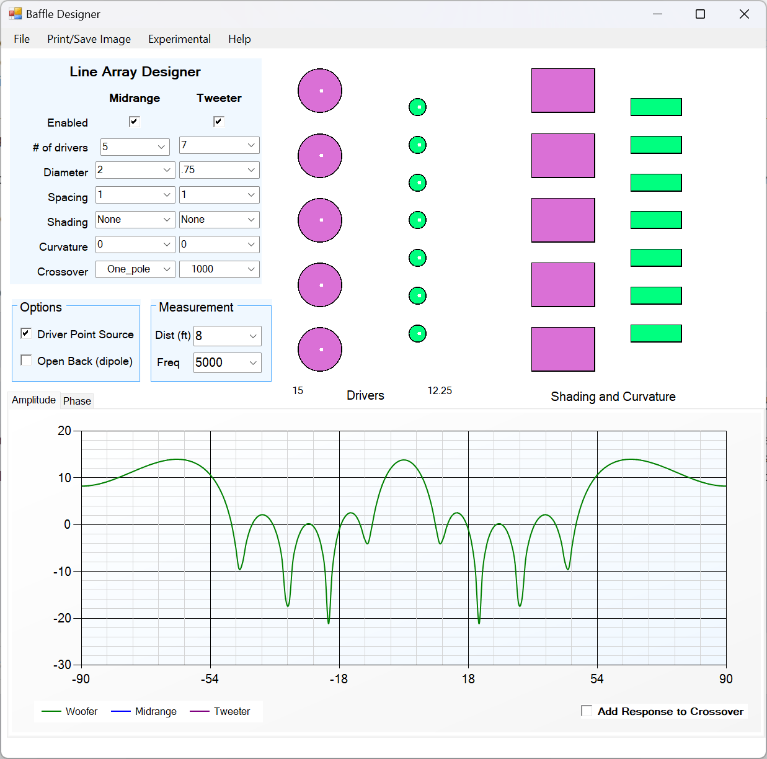Open Midrange number of drivers dropdown
This screenshot has width=767, height=759.
pos(135,147)
